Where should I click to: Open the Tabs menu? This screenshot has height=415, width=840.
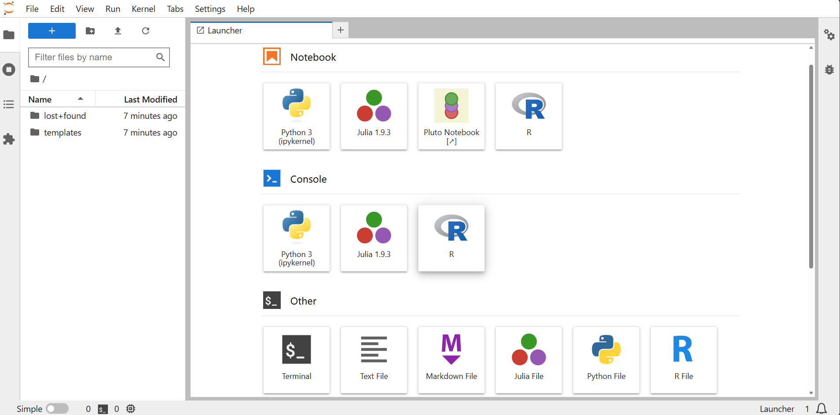pos(175,9)
